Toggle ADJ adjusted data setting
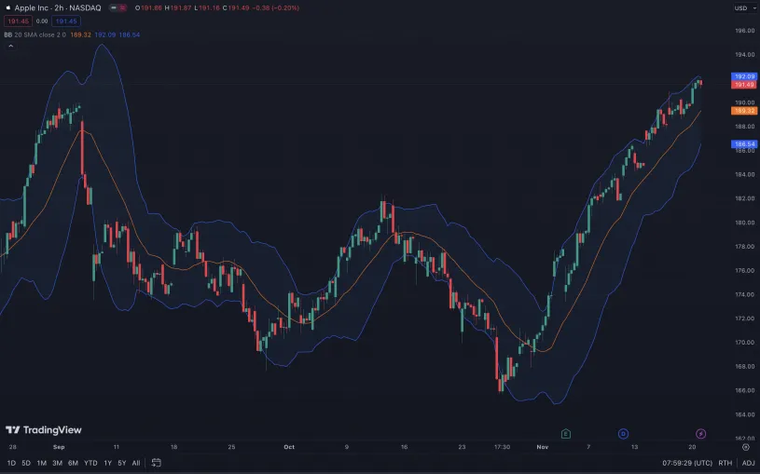 click(x=749, y=463)
